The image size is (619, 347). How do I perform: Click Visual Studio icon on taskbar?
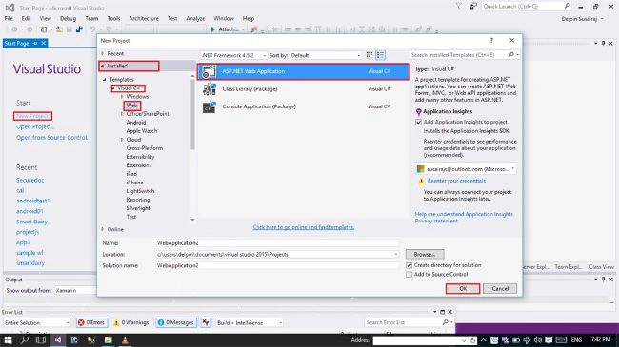coord(58,340)
